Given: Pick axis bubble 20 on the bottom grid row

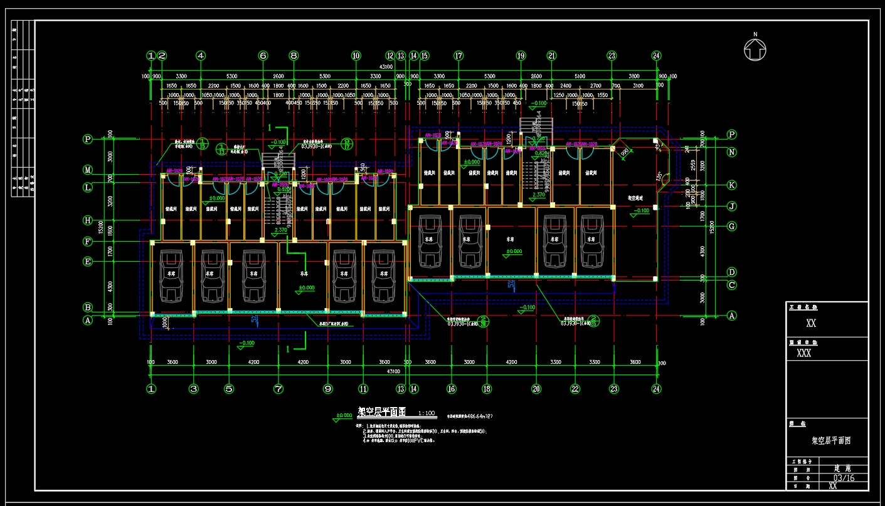Looking at the screenshot, I should [x=536, y=389].
